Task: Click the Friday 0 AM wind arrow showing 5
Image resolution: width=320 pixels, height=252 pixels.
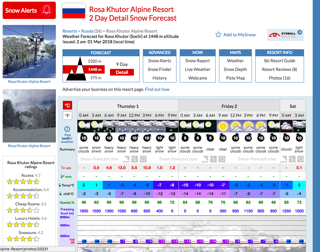Action: (185, 138)
